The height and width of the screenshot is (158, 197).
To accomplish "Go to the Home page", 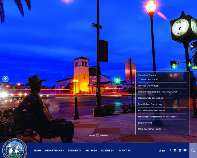I will (x=38, y=150).
